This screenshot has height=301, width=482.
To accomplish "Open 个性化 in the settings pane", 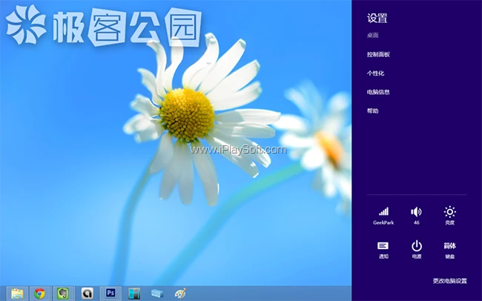I will pyautogui.click(x=375, y=73).
